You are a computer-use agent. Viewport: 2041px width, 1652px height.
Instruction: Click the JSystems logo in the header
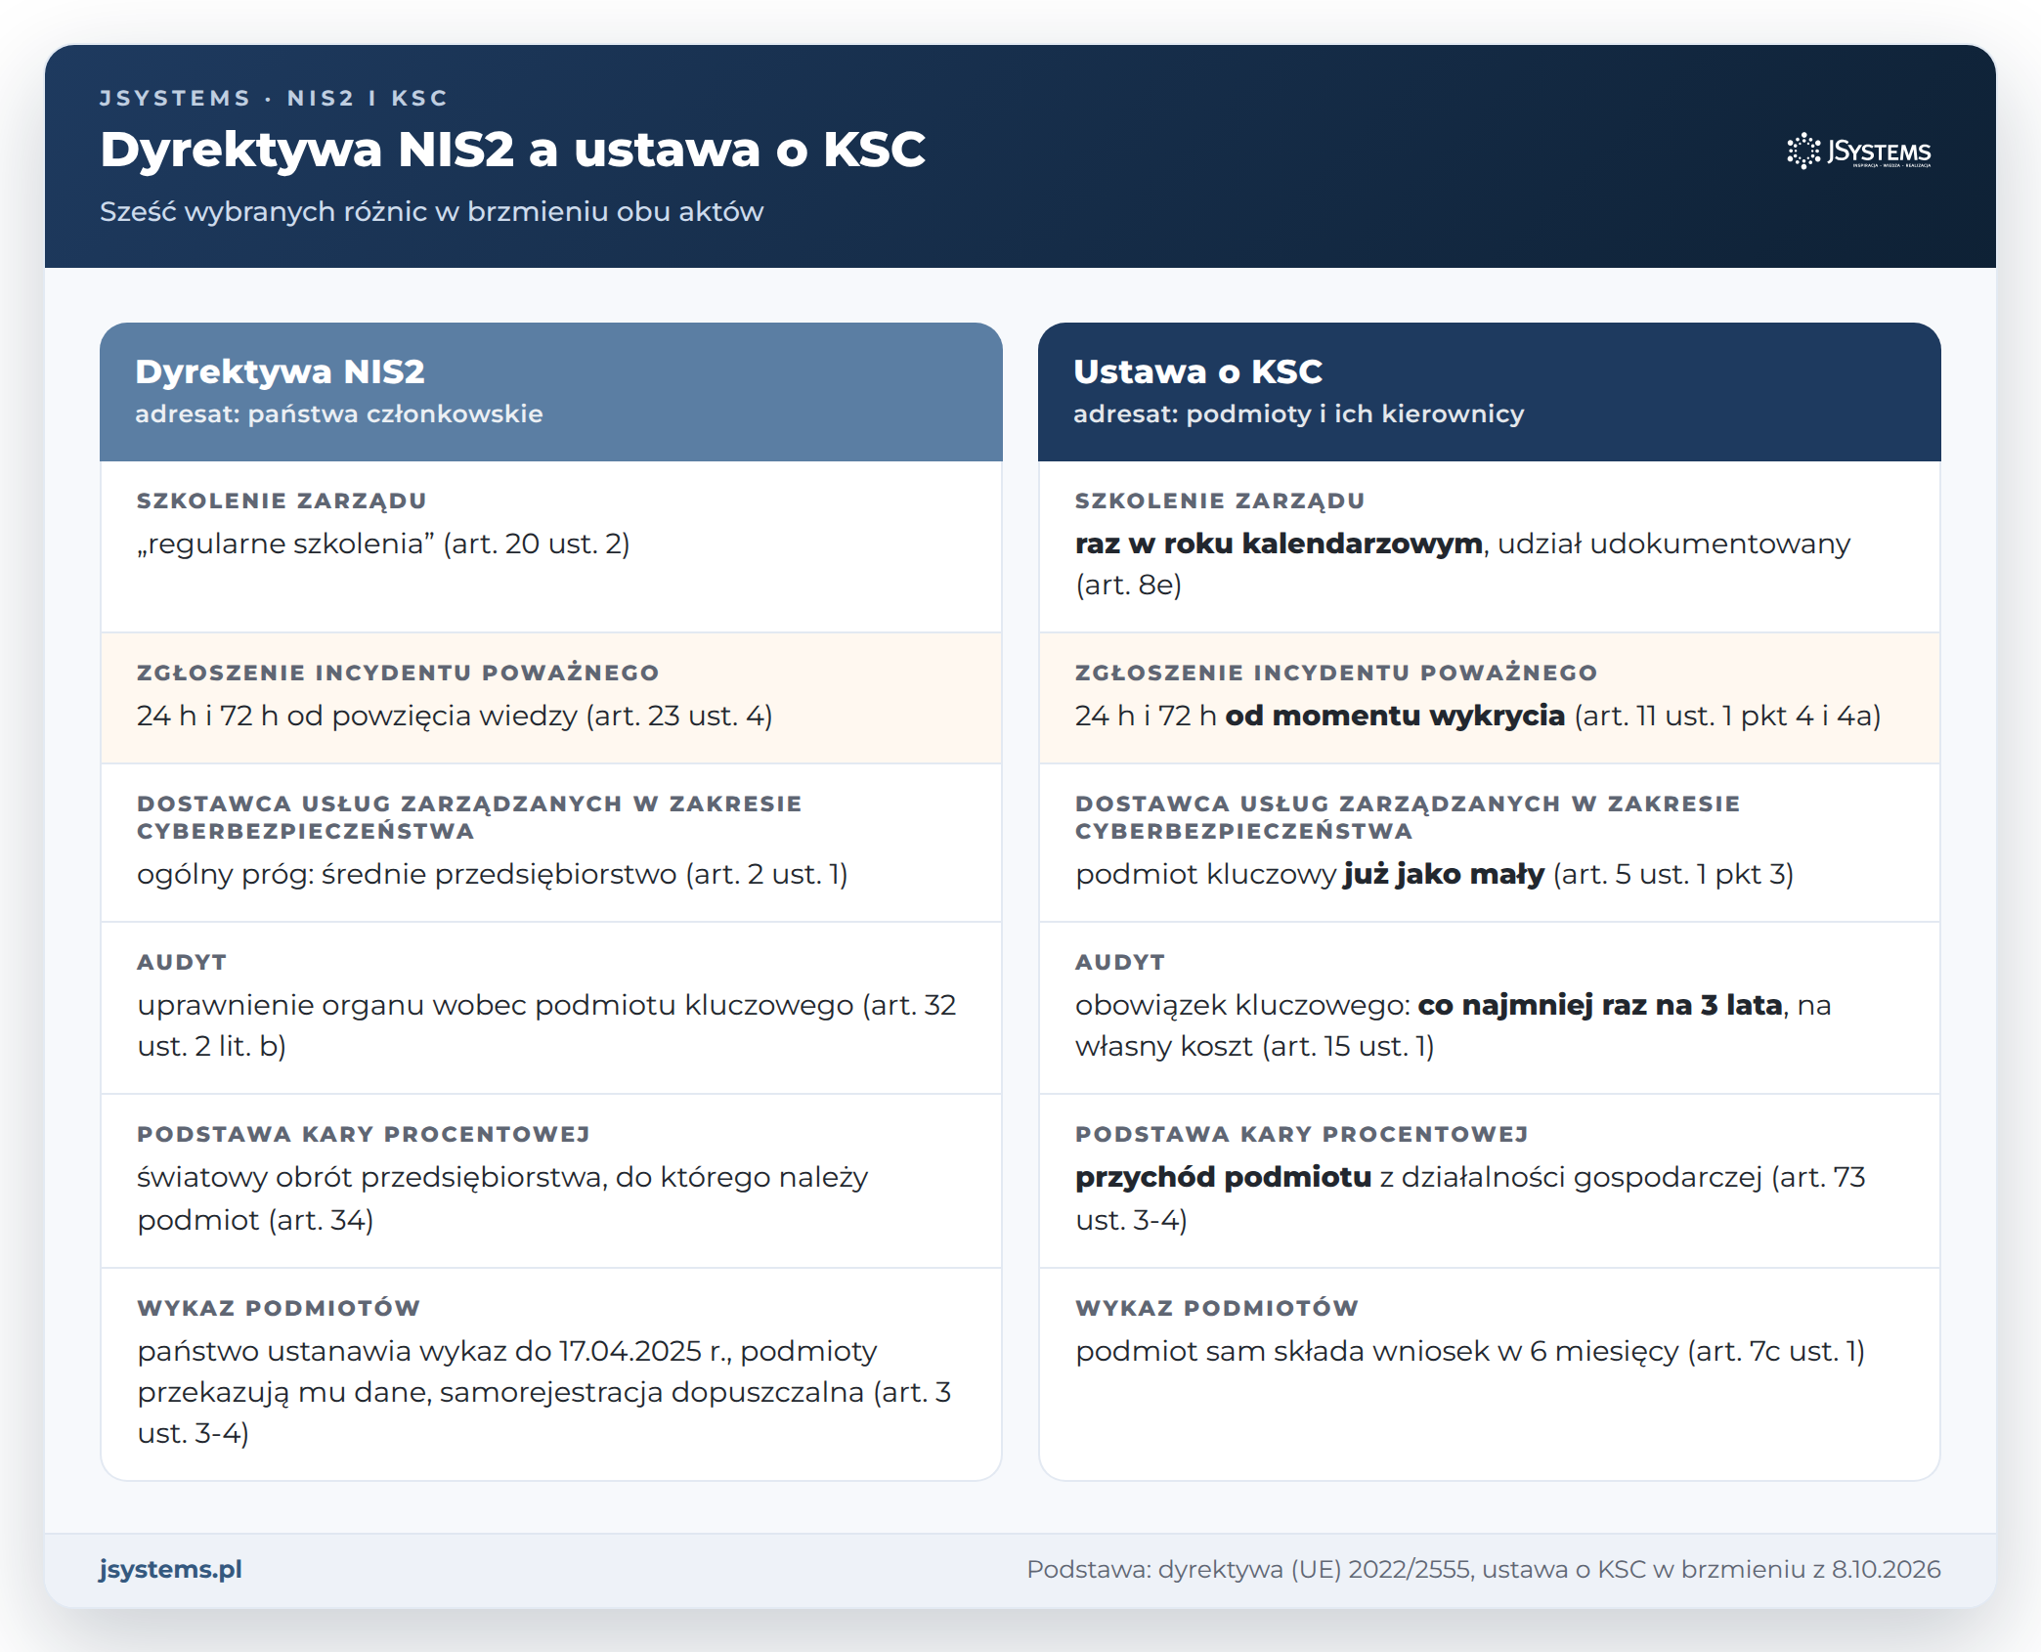click(x=1858, y=152)
